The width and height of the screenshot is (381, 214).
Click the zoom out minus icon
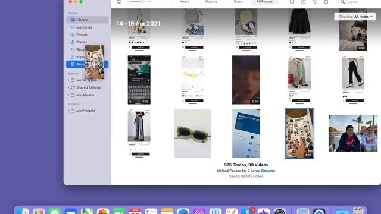[x=127, y=2]
